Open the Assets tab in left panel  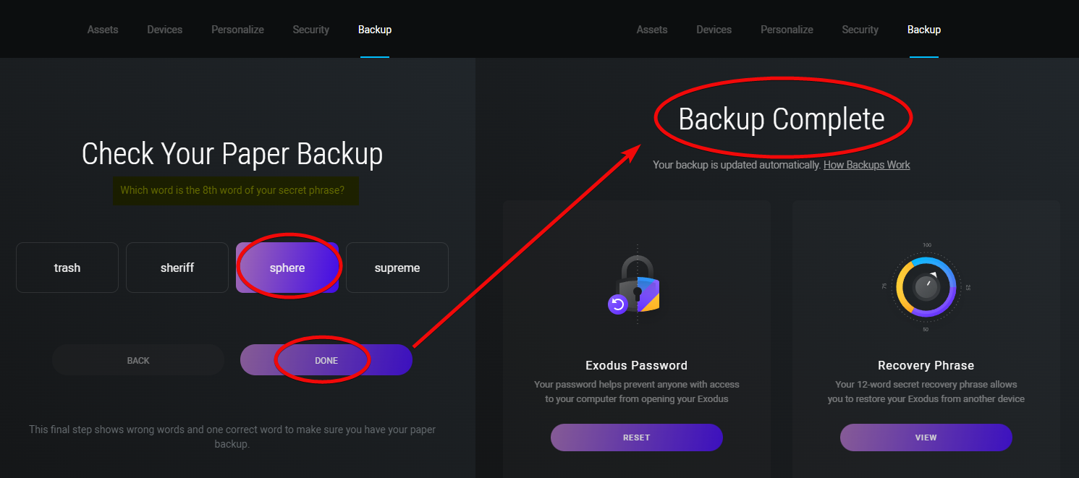point(103,30)
